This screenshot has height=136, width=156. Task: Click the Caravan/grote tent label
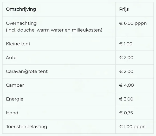point(27,72)
